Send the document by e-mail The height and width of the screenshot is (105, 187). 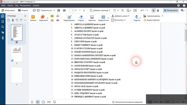click(x=64, y=10)
